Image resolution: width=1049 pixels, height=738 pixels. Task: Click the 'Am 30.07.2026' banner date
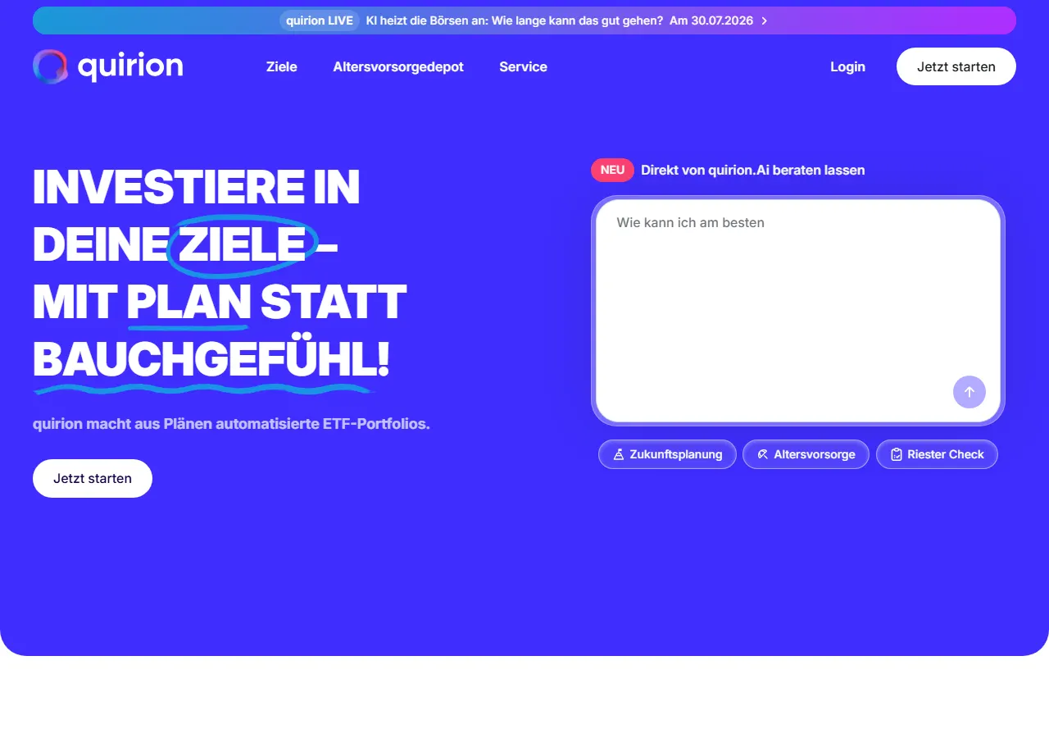pyautogui.click(x=711, y=20)
